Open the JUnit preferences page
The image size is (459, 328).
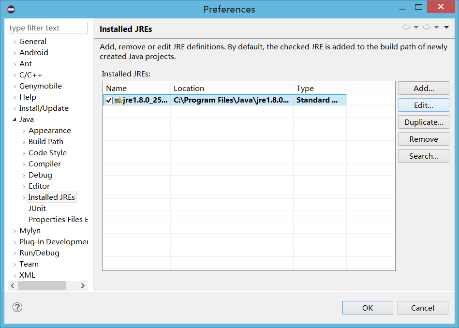click(x=37, y=209)
